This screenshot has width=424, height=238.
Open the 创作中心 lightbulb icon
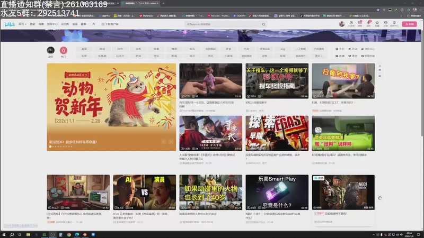click(394, 24)
